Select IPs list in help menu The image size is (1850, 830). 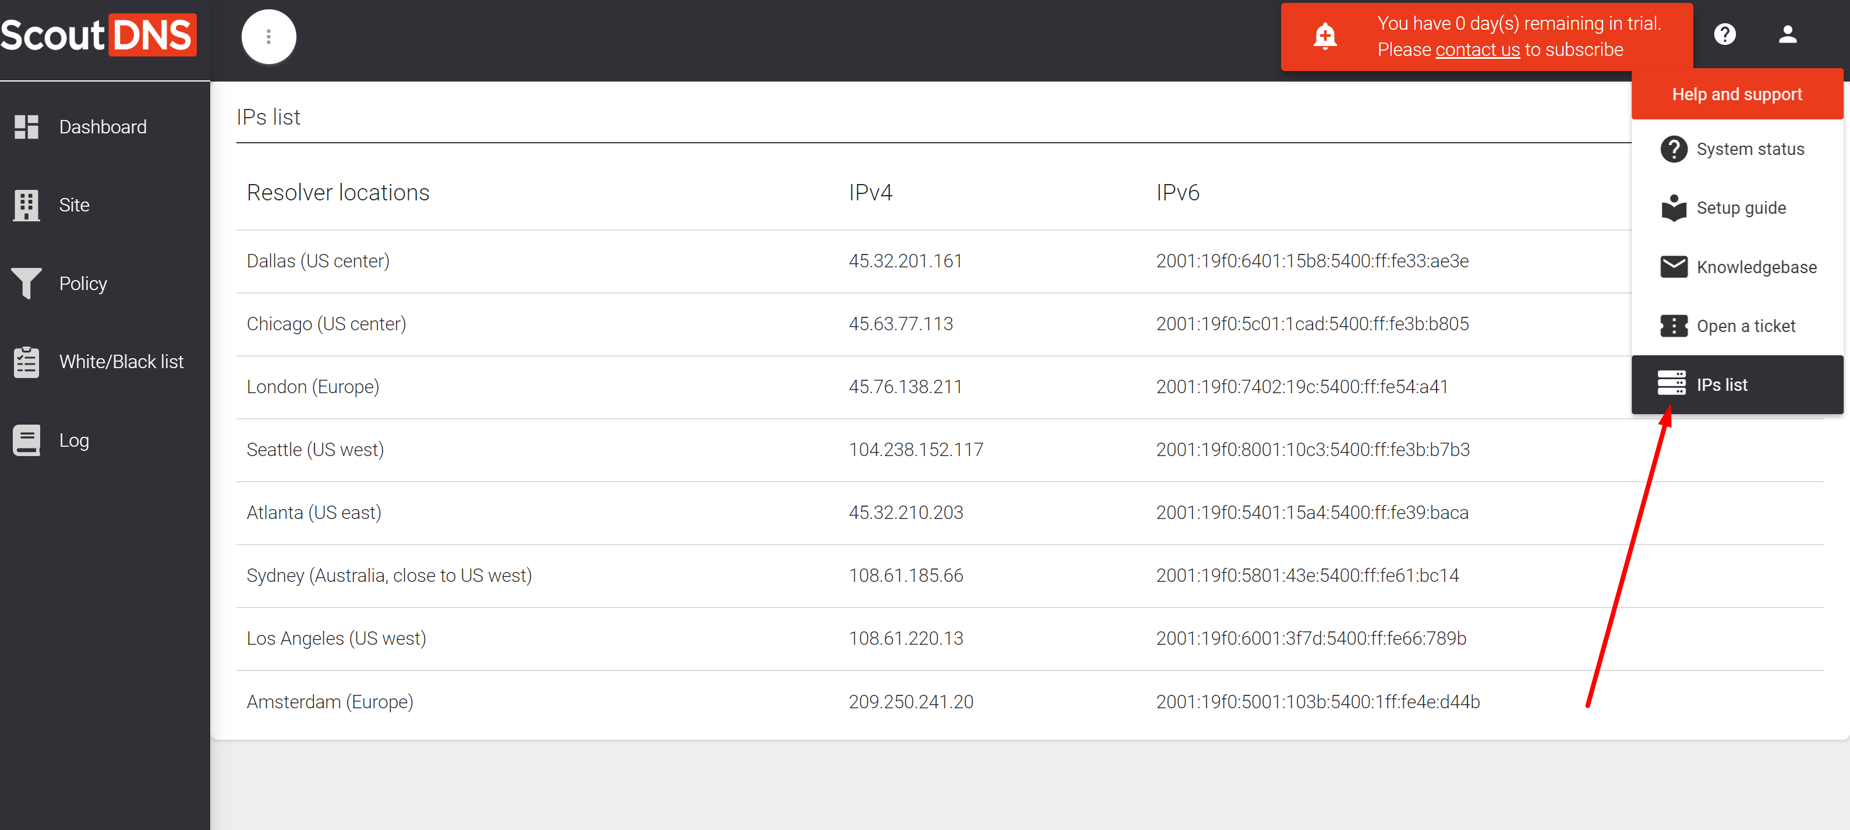click(1721, 385)
